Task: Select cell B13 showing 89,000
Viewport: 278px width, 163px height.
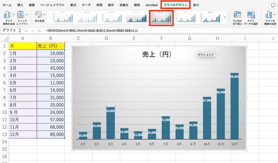Action: (x=51, y=134)
